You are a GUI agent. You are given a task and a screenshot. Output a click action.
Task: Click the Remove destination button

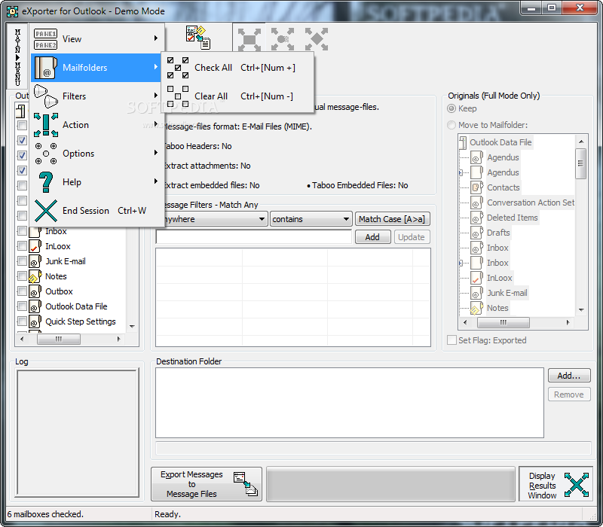click(x=569, y=394)
